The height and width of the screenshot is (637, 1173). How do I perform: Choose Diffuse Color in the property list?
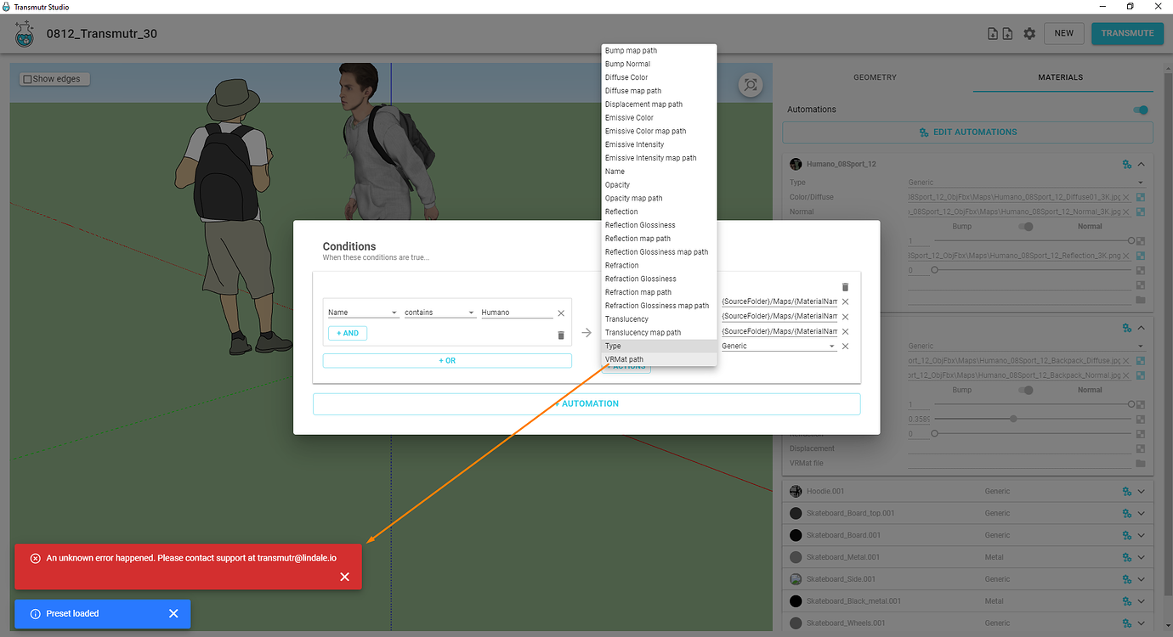pyautogui.click(x=659, y=77)
